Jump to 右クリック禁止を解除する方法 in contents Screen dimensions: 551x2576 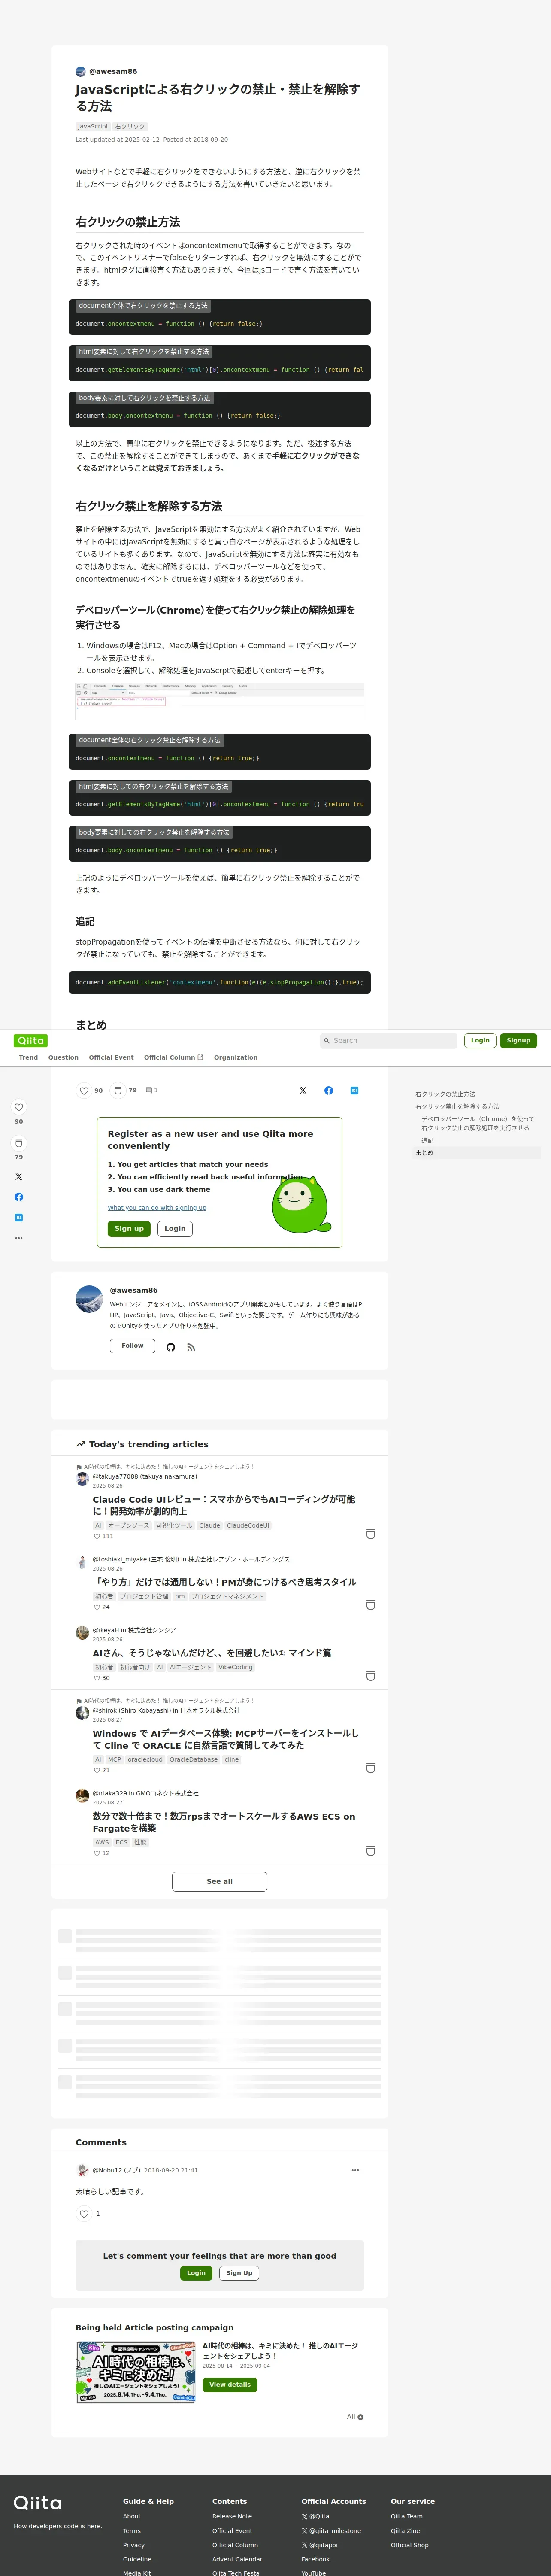(457, 1106)
